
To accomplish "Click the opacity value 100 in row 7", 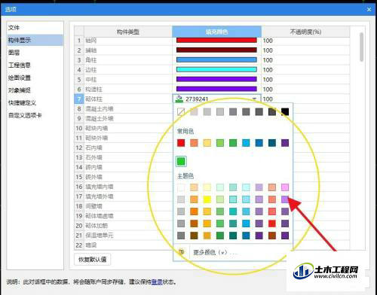I will pos(268,99).
